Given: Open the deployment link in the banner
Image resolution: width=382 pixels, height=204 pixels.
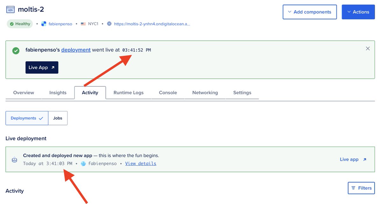Looking at the screenshot, I should coord(76,50).
